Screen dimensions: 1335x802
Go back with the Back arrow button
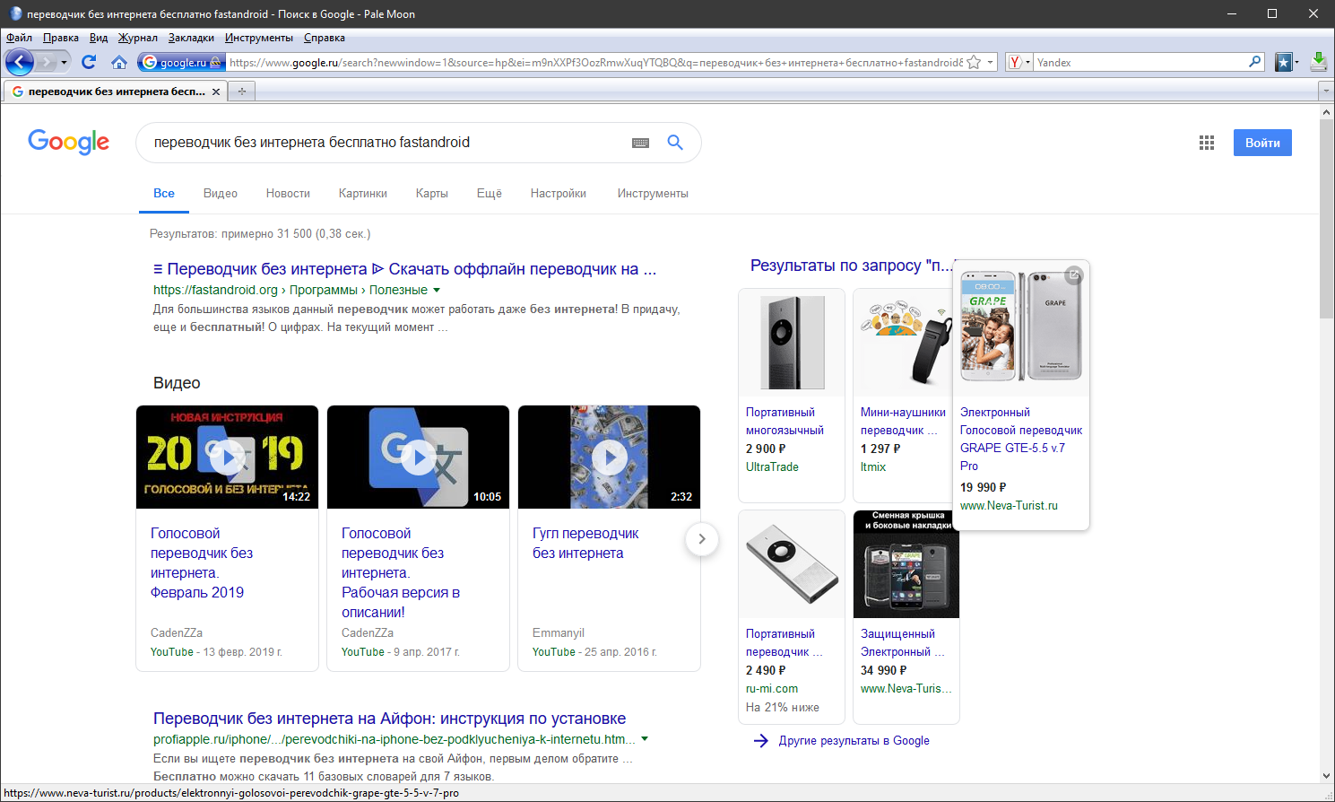(x=19, y=62)
